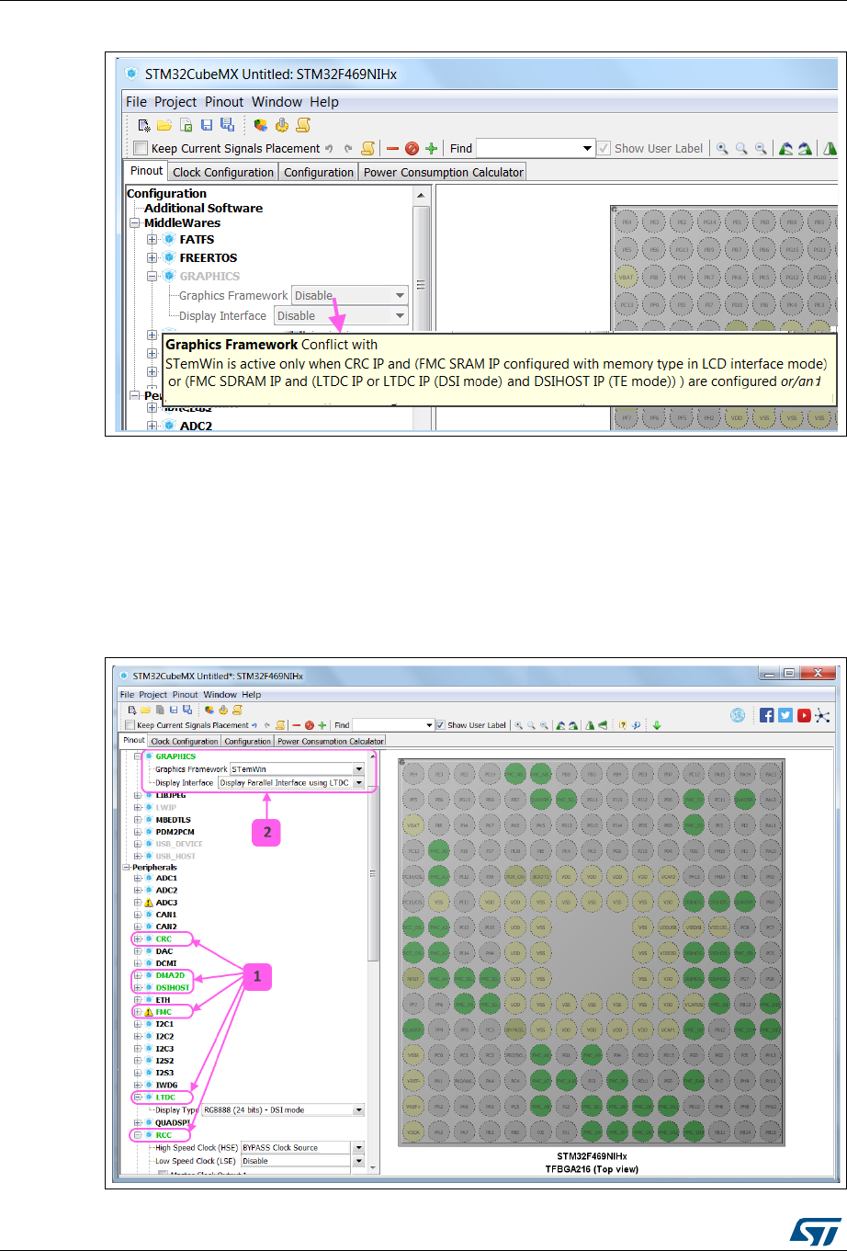This screenshot has width=847, height=1251.
Task: Open File menu in upper window
Action: point(136,102)
